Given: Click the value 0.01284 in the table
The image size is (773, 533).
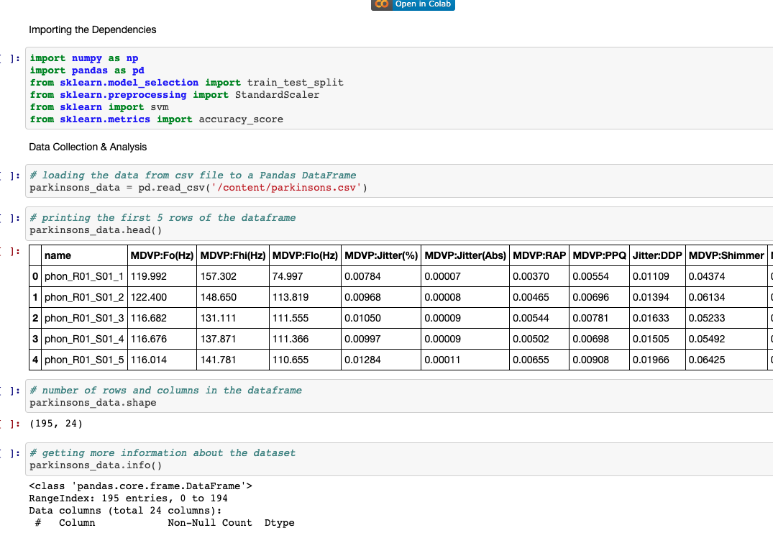Looking at the screenshot, I should [x=363, y=360].
